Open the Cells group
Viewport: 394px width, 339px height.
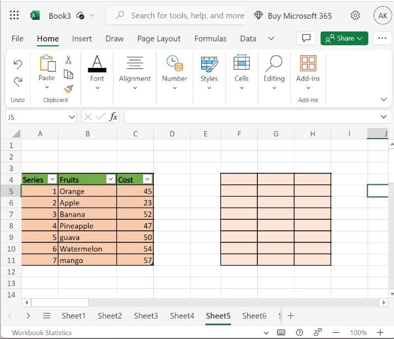point(241,72)
